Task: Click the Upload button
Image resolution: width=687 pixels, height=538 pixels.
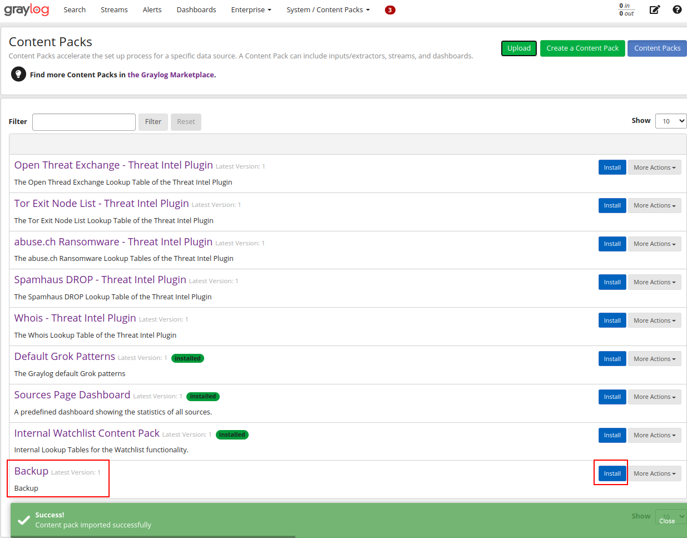Action: [519, 48]
